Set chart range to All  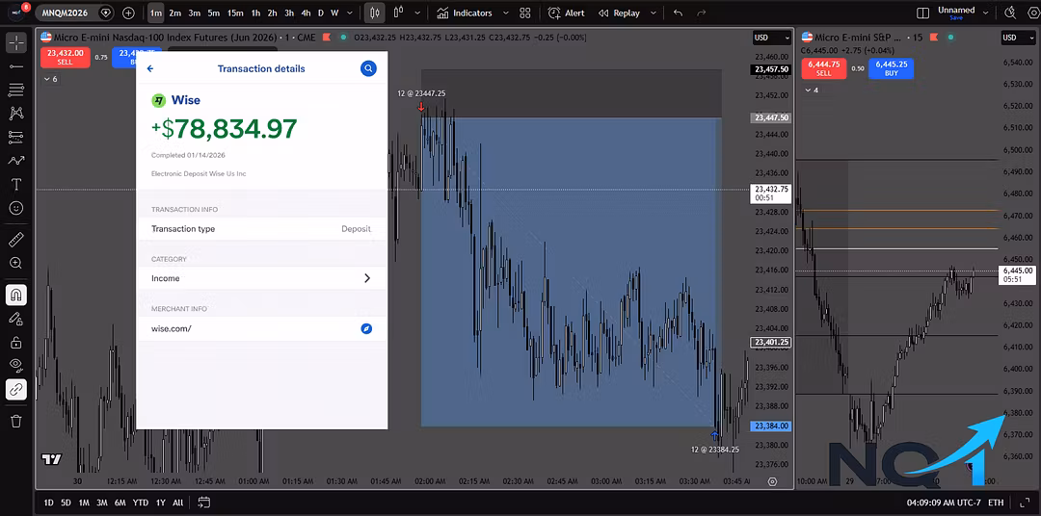point(178,503)
